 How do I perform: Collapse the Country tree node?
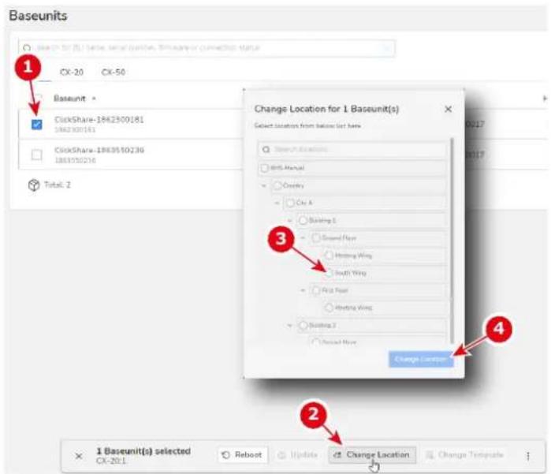click(x=264, y=185)
